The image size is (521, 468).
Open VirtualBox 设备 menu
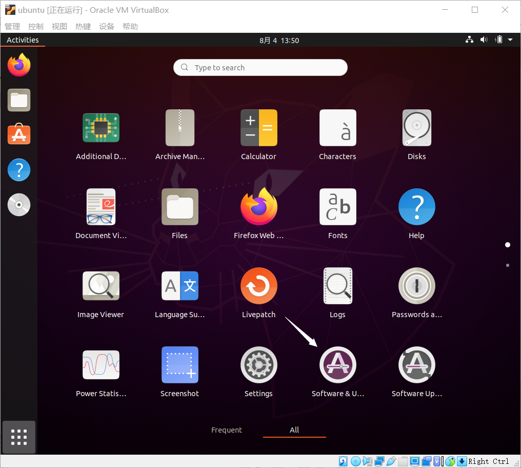(106, 26)
